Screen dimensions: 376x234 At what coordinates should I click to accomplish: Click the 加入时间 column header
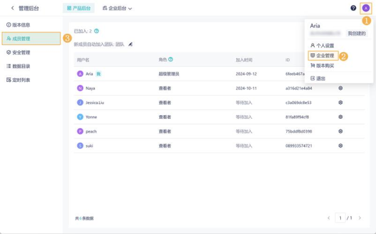244,60
